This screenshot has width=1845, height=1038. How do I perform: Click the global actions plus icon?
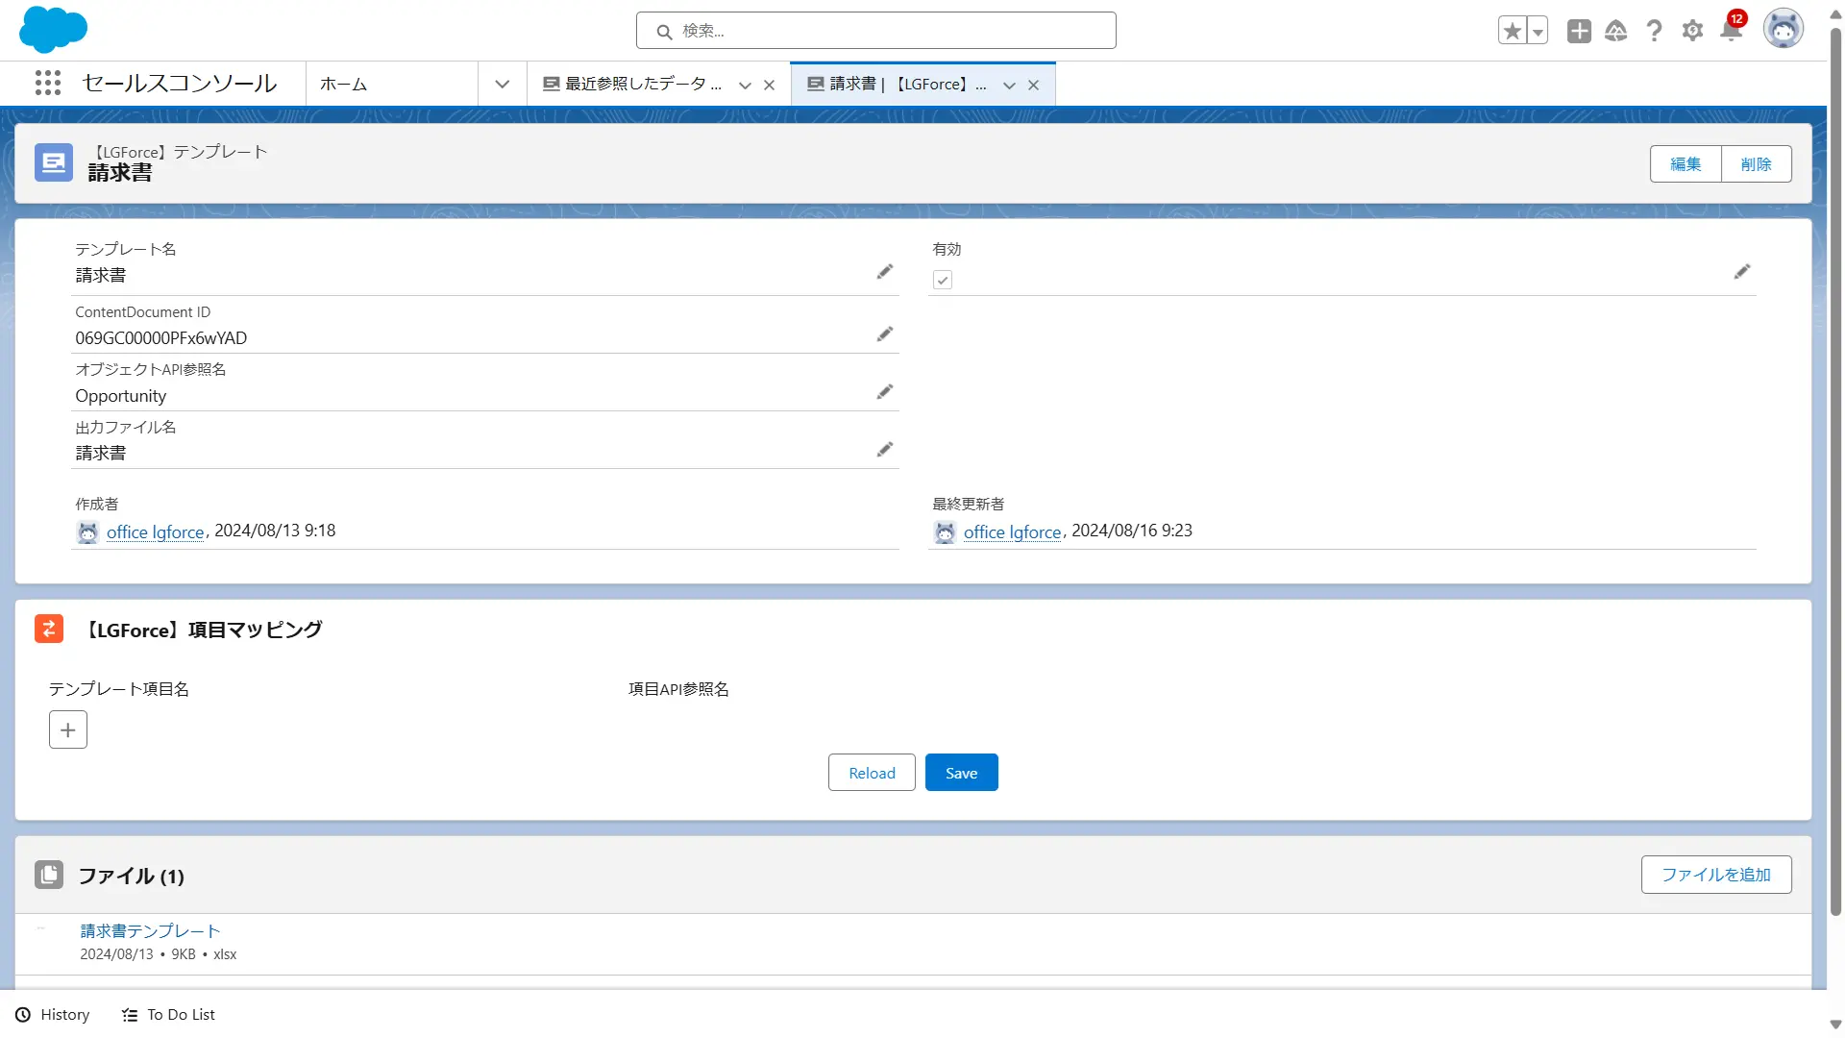pyautogui.click(x=1579, y=31)
